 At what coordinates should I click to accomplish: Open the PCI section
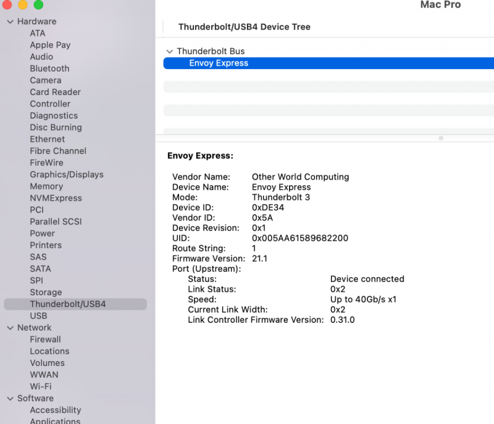tap(36, 210)
